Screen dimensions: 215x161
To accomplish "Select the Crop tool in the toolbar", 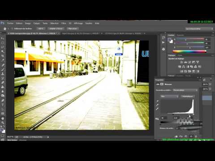I will pos(3,56).
